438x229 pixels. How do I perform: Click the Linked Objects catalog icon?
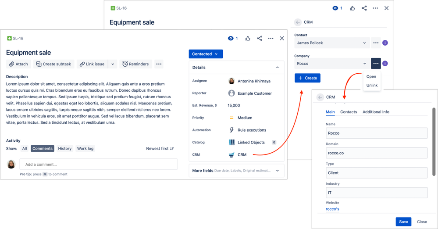[x=231, y=142]
